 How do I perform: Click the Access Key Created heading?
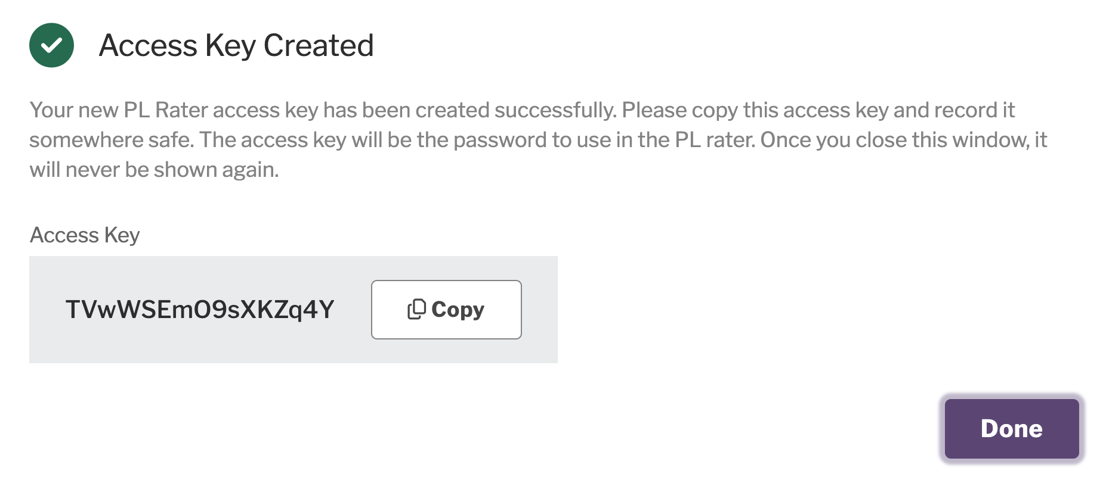coord(236,46)
